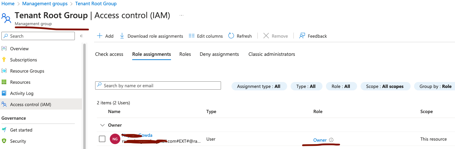Open the Scope : All scopes filter
Viewport: 455px width, 149px height.
point(385,86)
